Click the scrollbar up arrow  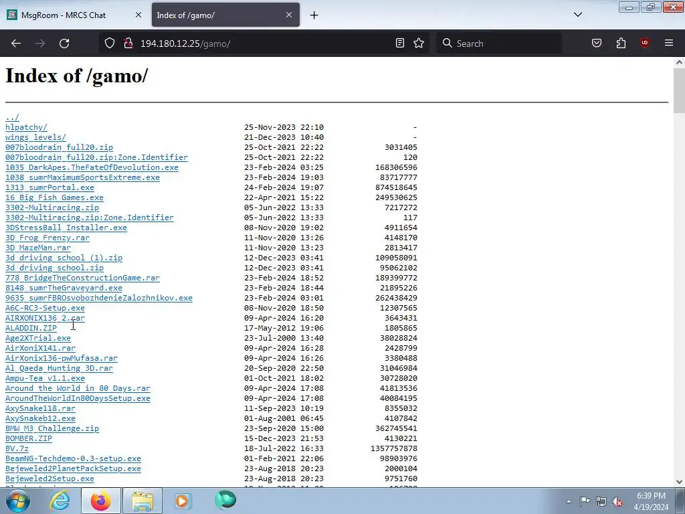click(680, 62)
